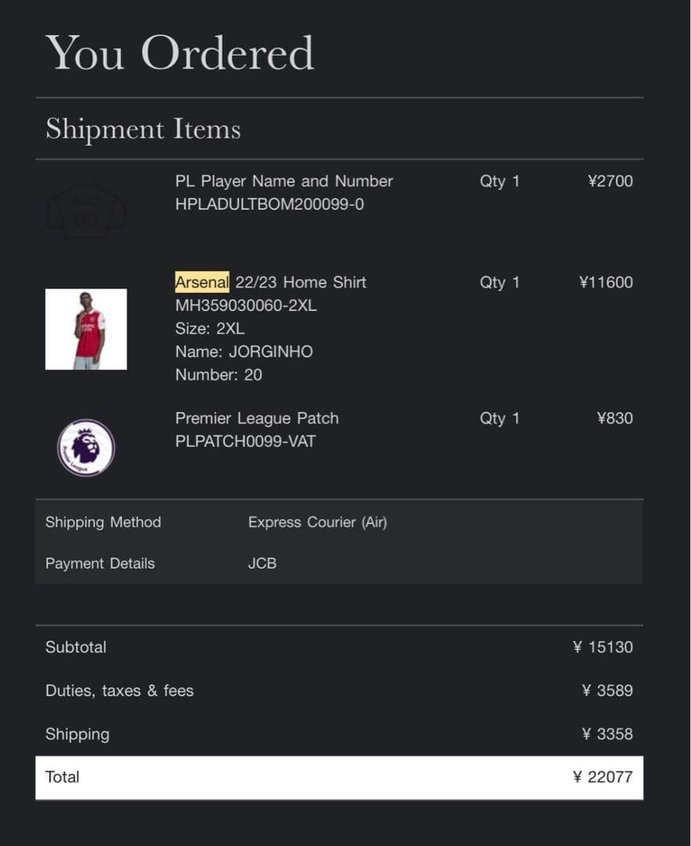This screenshot has width=691, height=846.
Task: Click the Premier League lion logo
Action: click(86, 447)
